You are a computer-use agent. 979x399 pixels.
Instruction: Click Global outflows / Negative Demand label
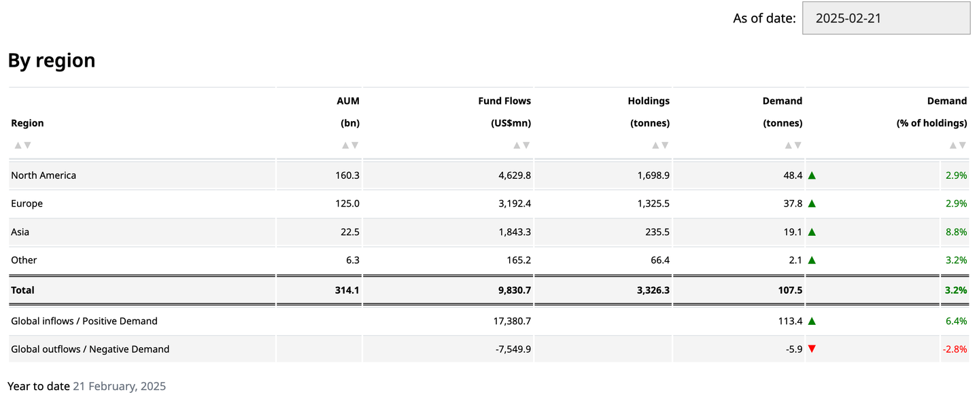click(x=90, y=349)
